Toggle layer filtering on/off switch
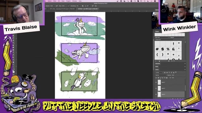The image size is (202, 113). tap(176, 72)
